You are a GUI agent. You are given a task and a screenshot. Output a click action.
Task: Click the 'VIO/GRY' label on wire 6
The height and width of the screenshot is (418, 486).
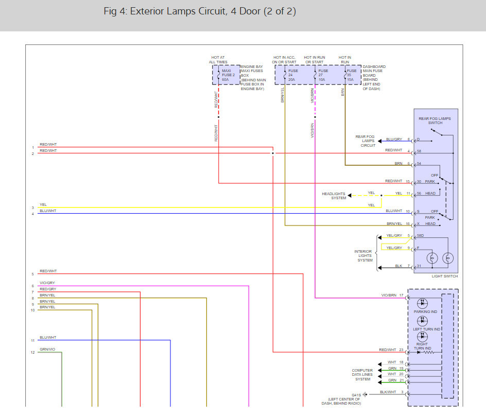point(47,283)
